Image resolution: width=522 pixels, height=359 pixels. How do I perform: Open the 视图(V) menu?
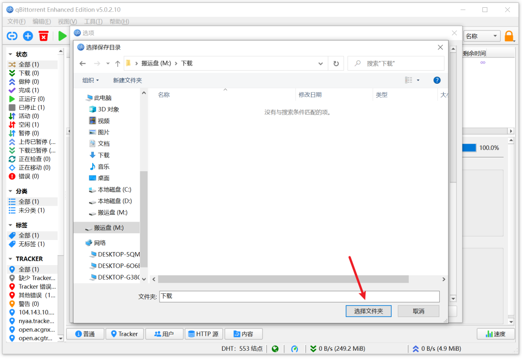(x=67, y=22)
